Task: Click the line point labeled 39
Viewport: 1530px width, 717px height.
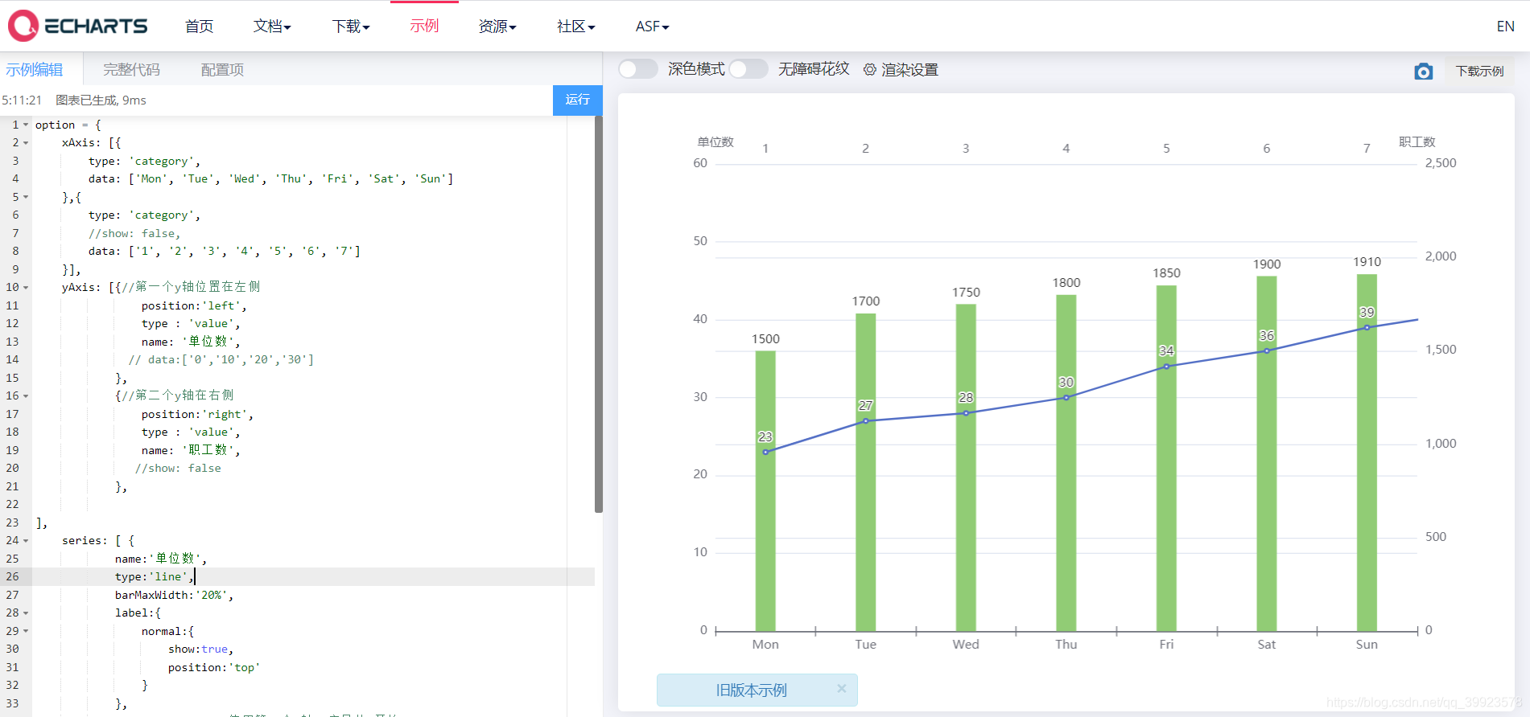Action: pyautogui.click(x=1367, y=327)
